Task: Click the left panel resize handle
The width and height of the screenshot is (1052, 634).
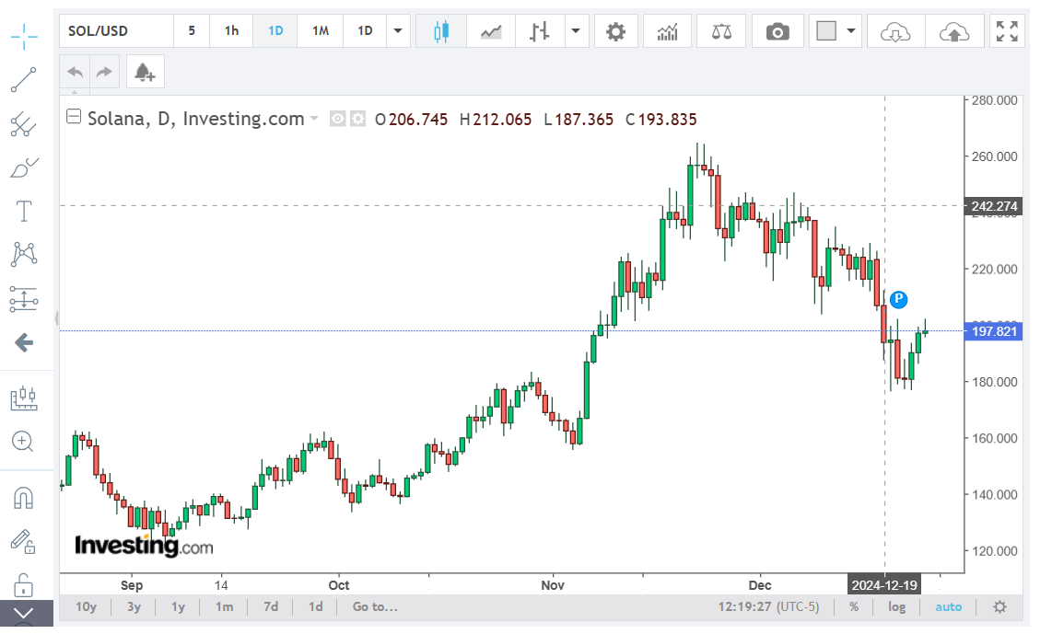Action: (56, 317)
